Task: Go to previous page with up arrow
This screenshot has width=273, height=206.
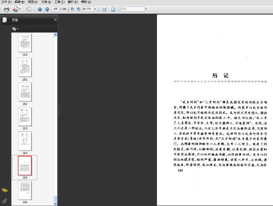Action: click(40, 9)
